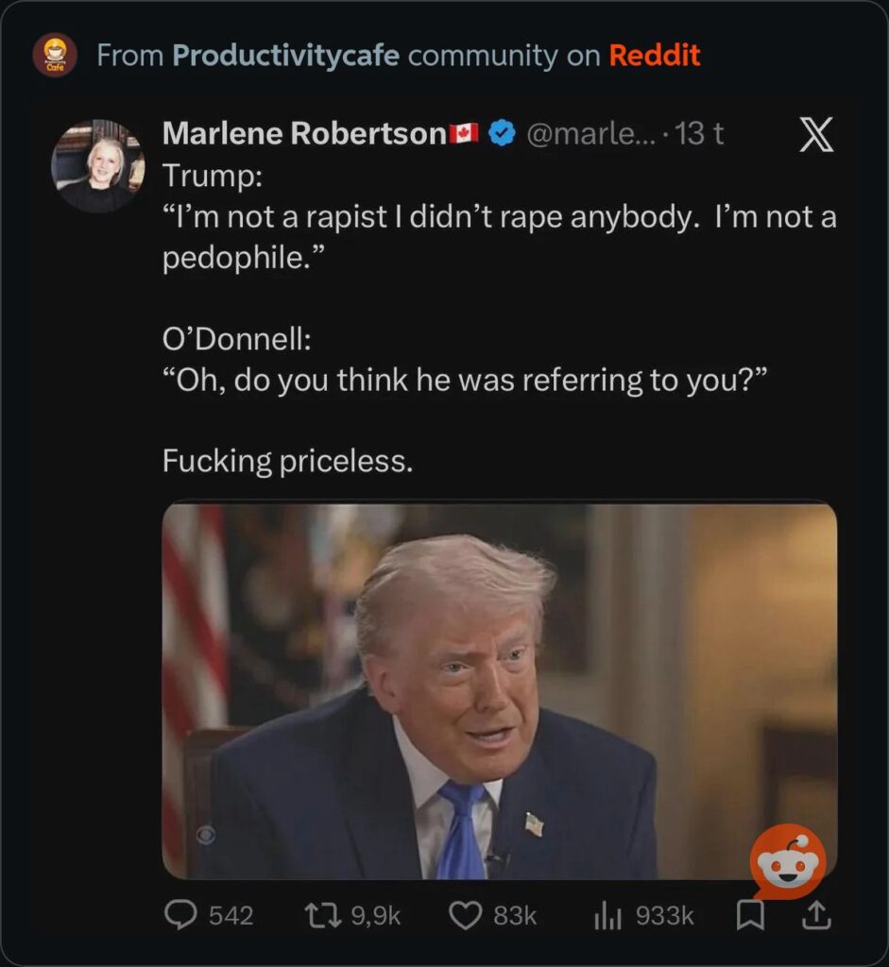The width and height of the screenshot is (889, 967).
Task: Click the share upload icon
Action: [816, 914]
